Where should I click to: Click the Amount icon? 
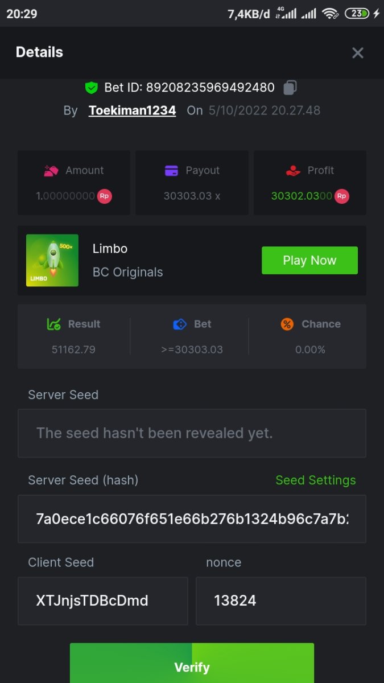click(52, 170)
